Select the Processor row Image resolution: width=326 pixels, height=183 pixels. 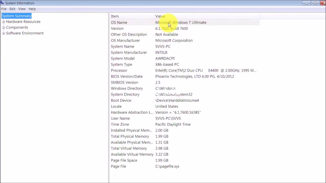click(x=185, y=70)
